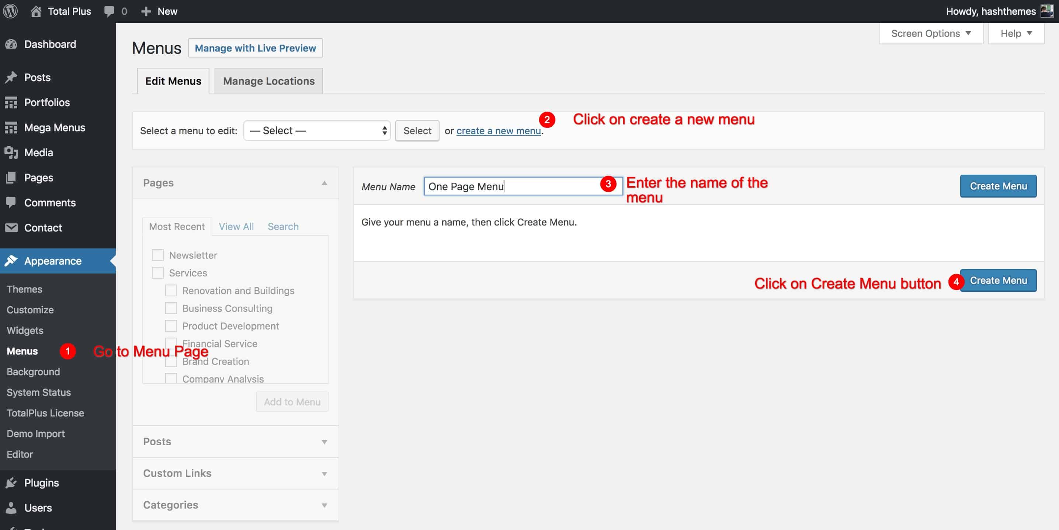1059x530 pixels.
Task: Click the Comments speech bubble sidebar icon
Action: coord(11,203)
